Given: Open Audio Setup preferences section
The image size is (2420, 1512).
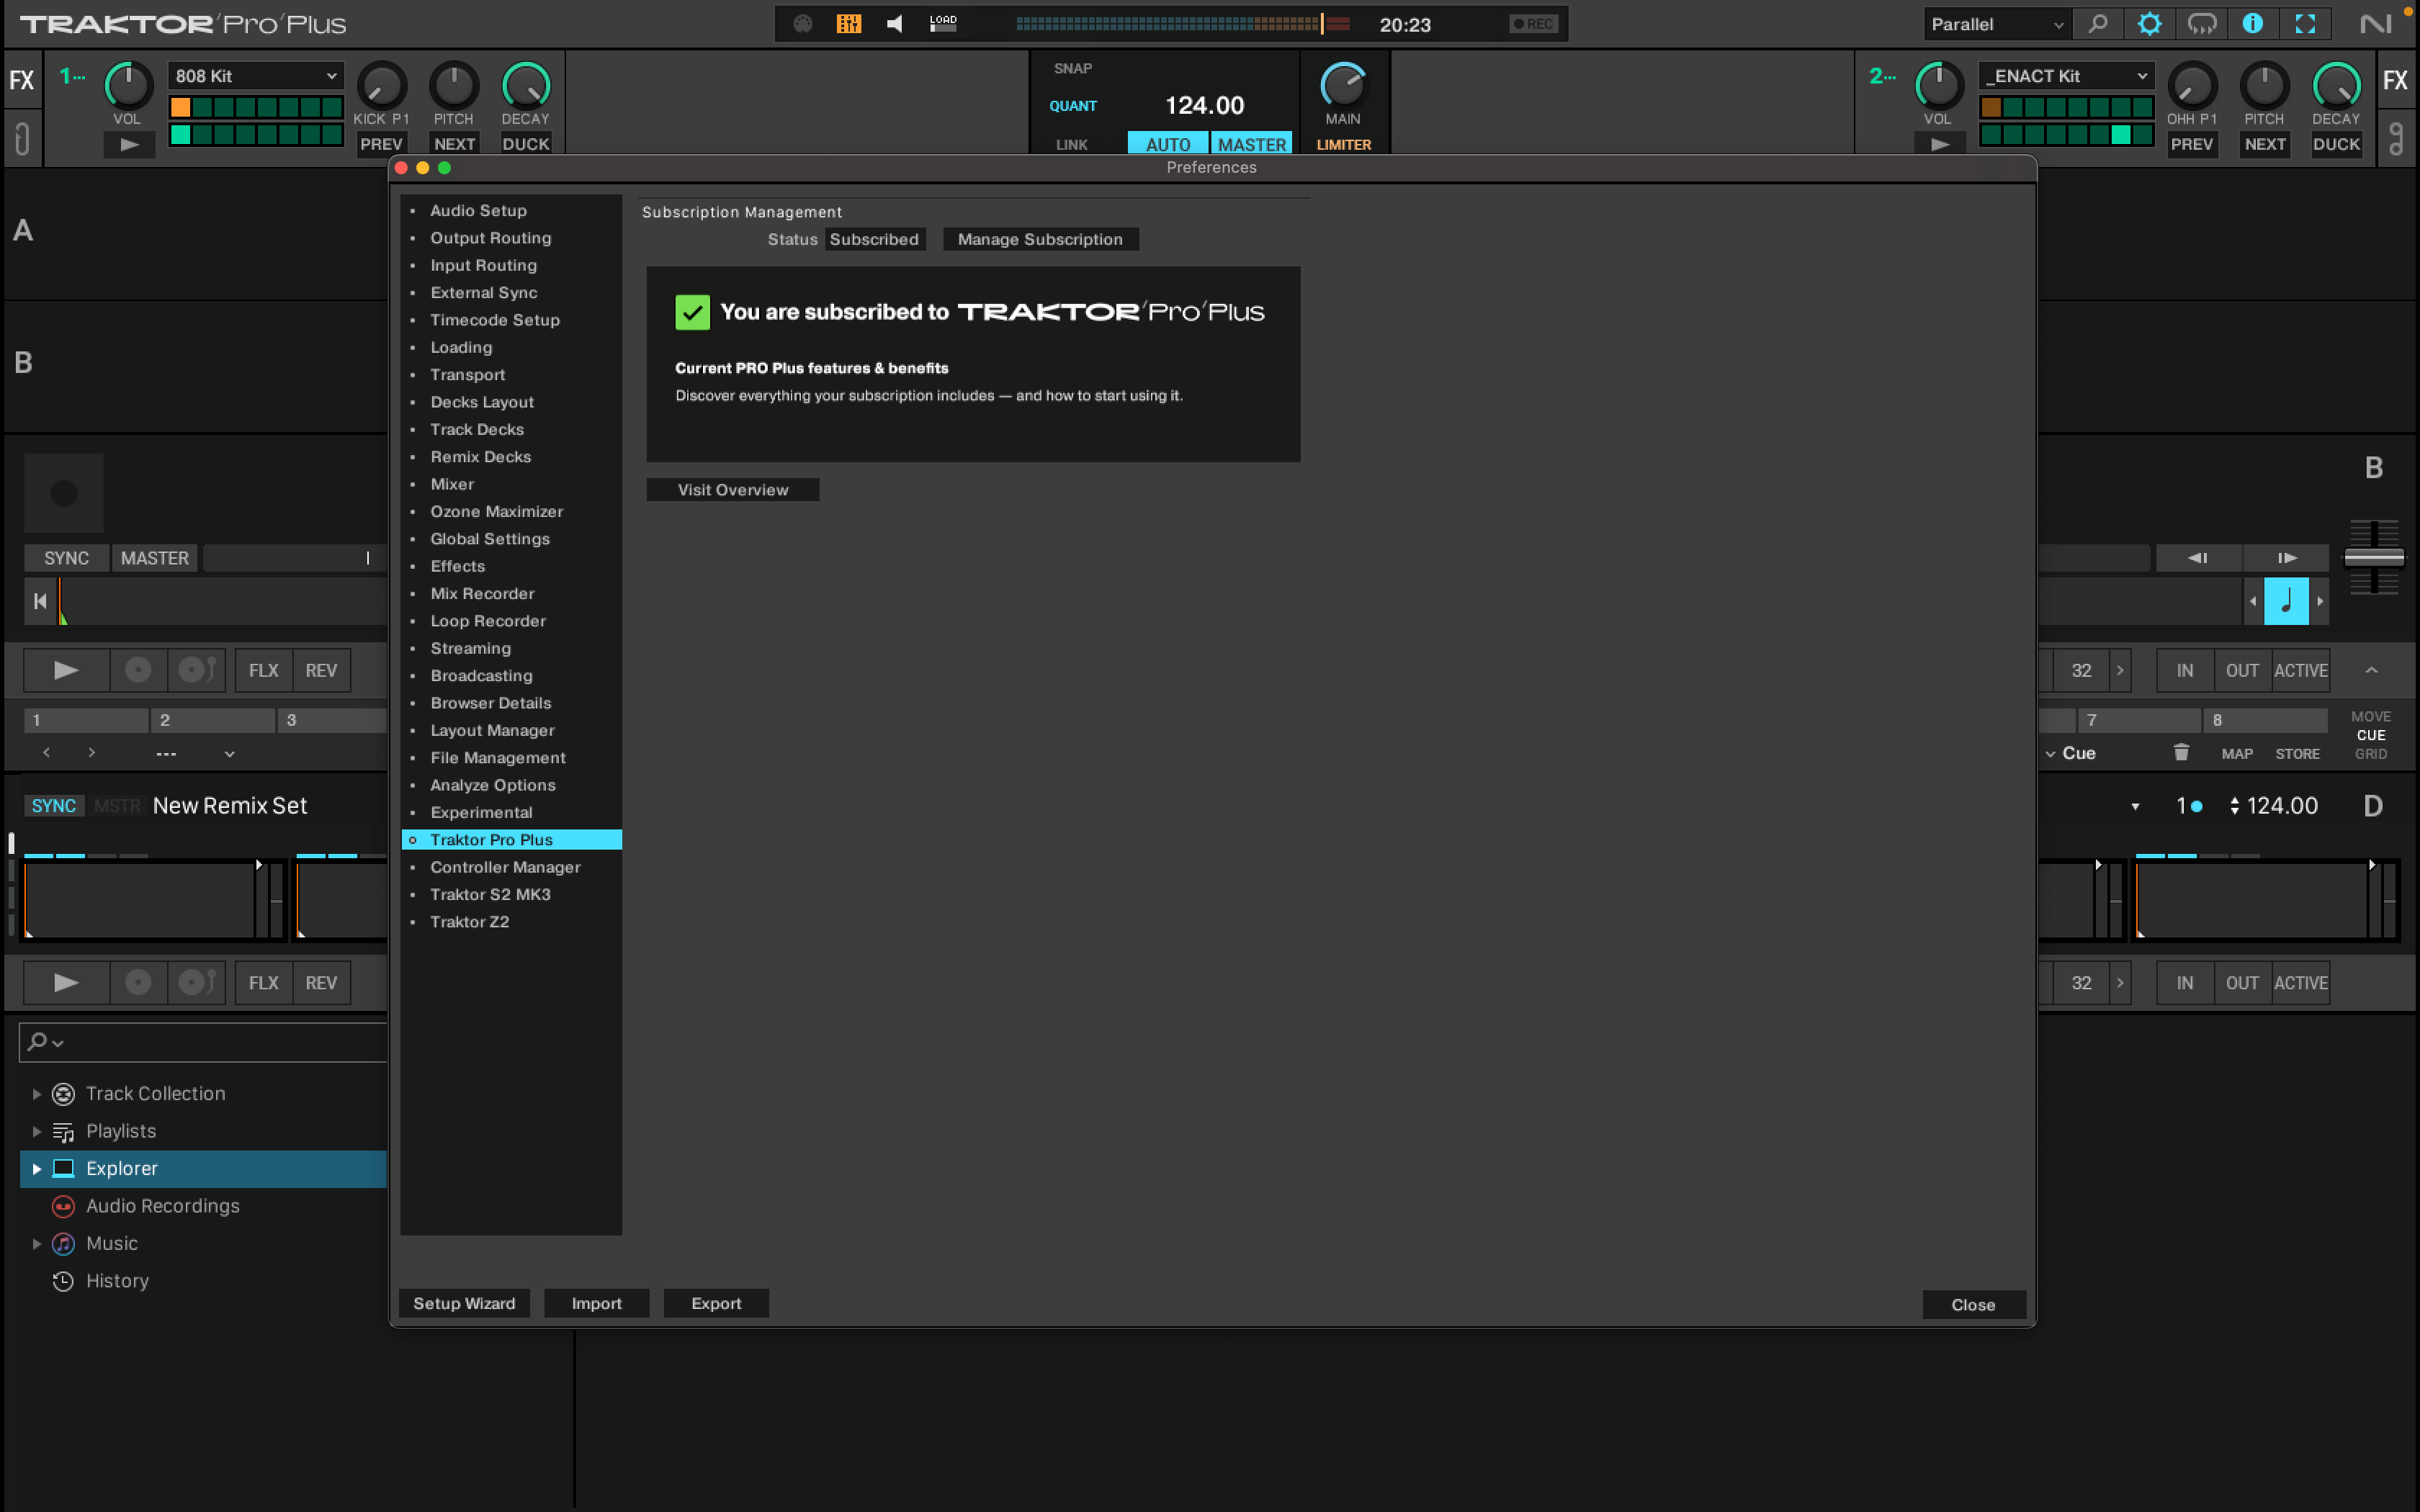Looking at the screenshot, I should coord(478,210).
